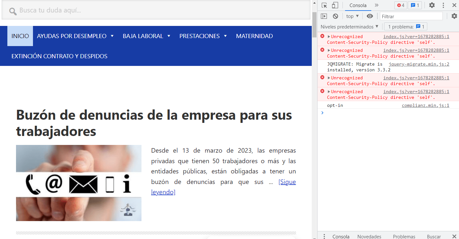Open Niveles predeterminados dropdown
The height and width of the screenshot is (239, 459).
pyautogui.click(x=350, y=27)
